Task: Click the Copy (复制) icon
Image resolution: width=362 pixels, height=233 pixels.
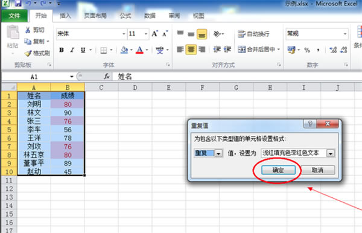Action: click(x=28, y=42)
